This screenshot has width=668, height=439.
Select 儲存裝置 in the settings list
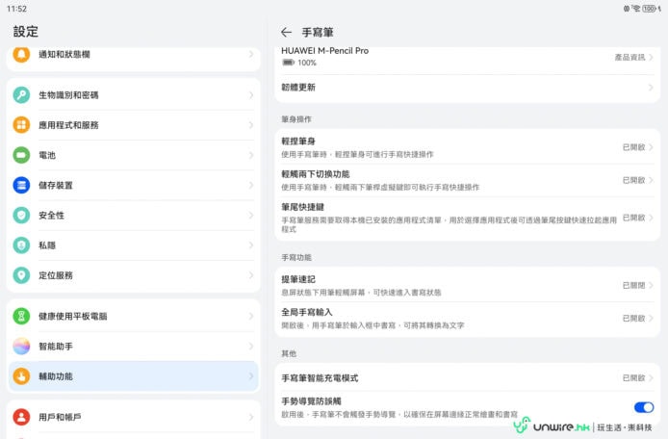[133, 185]
